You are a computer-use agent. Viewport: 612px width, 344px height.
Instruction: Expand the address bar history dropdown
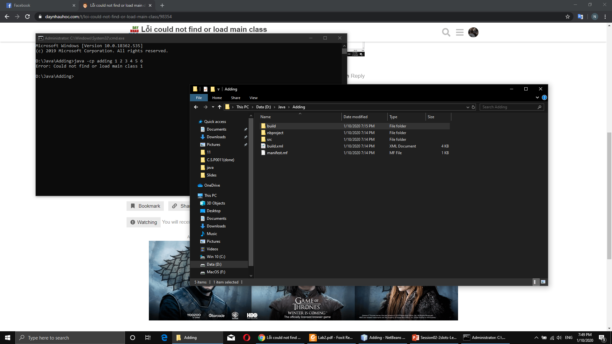tap(468, 107)
